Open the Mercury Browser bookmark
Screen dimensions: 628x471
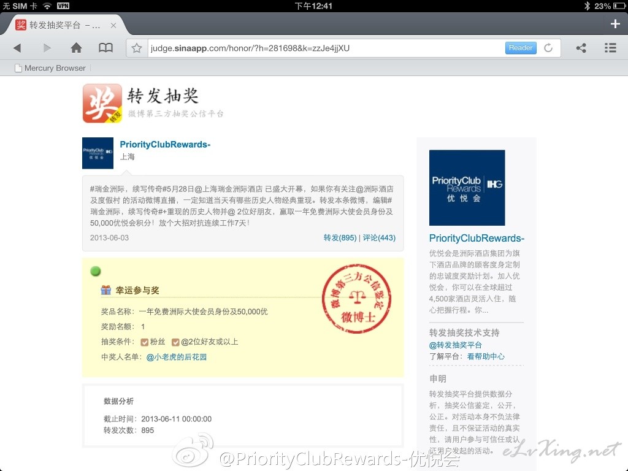tap(50, 68)
